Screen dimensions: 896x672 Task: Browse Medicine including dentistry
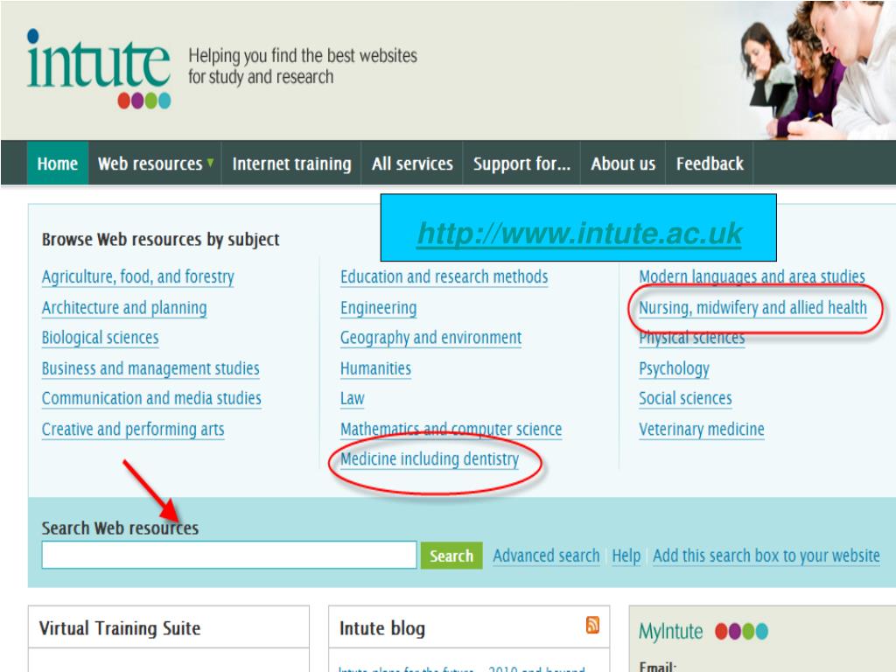(x=429, y=458)
